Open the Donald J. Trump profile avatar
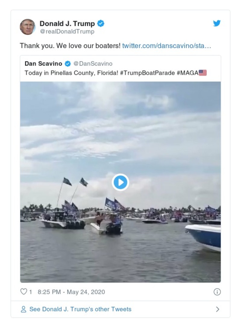The height and width of the screenshot is (328, 241). 28,27
